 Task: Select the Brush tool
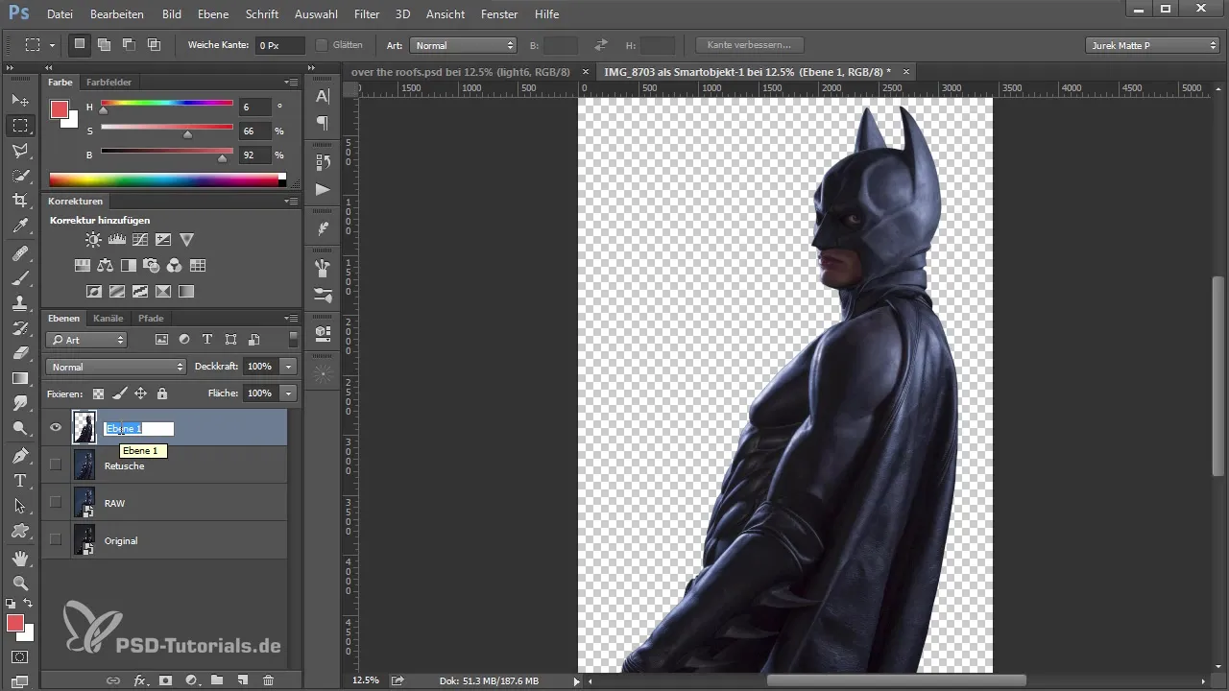[19, 278]
